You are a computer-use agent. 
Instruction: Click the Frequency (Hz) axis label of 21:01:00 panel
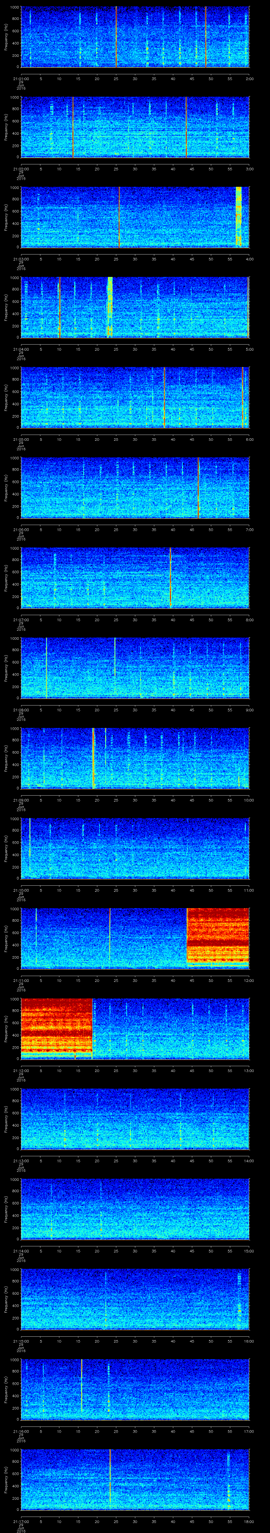click(x=6, y=37)
